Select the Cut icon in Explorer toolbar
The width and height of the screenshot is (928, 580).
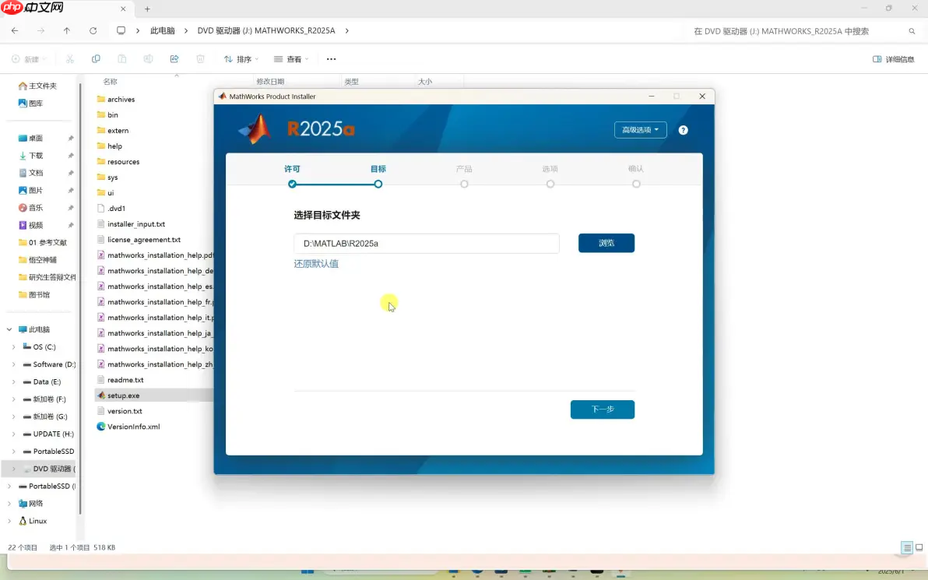[69, 58]
